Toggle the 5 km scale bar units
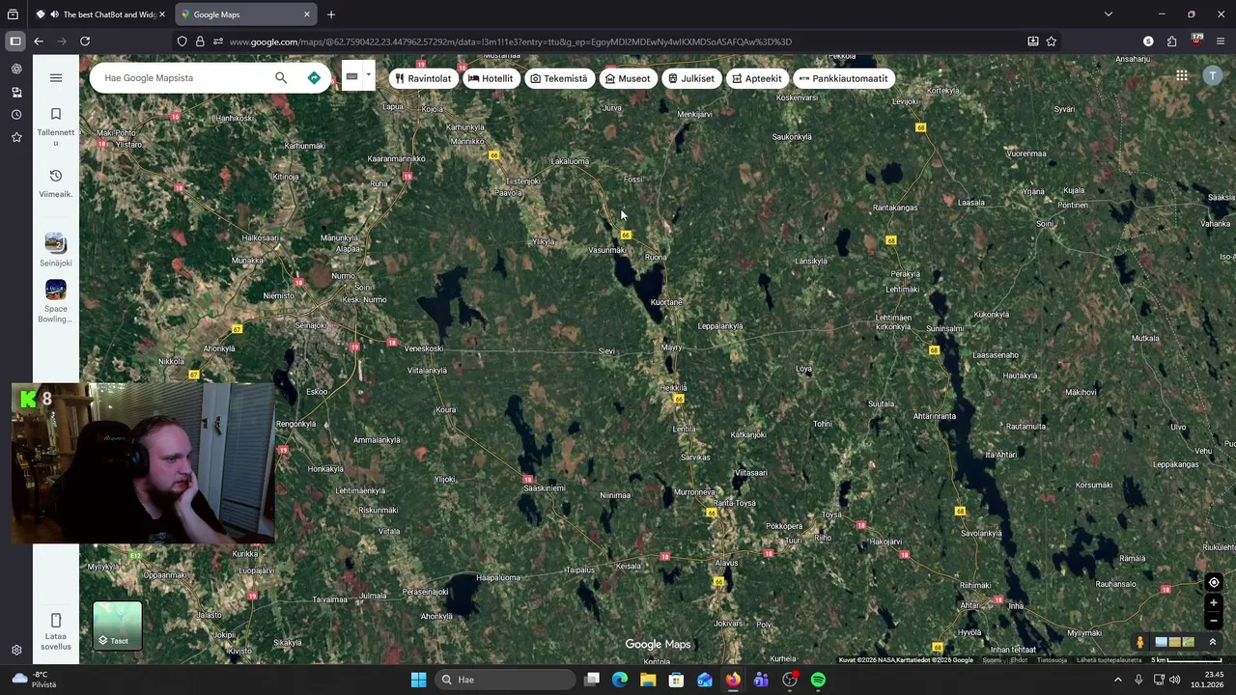The height and width of the screenshot is (695, 1236). coord(1188,660)
